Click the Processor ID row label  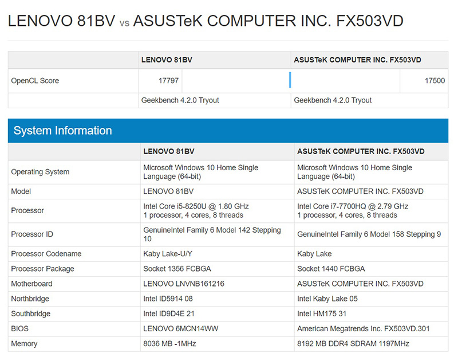click(35, 234)
